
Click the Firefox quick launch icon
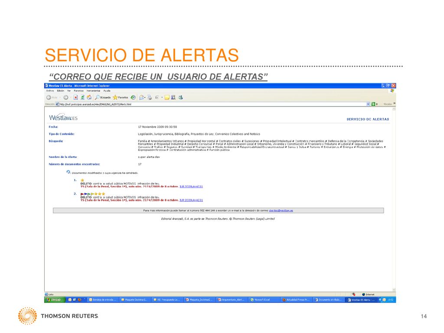[80, 300]
